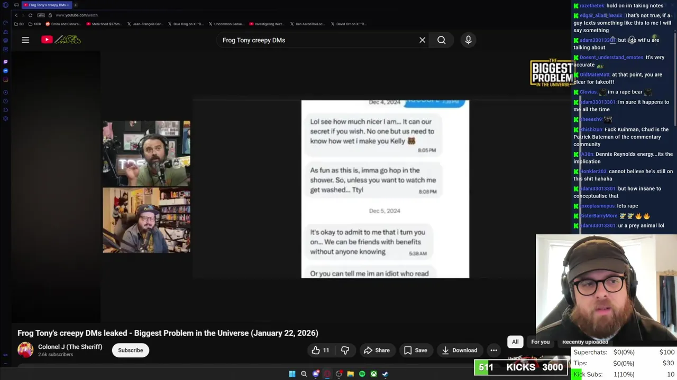
Task: Clear the search box with X
Action: (422, 40)
